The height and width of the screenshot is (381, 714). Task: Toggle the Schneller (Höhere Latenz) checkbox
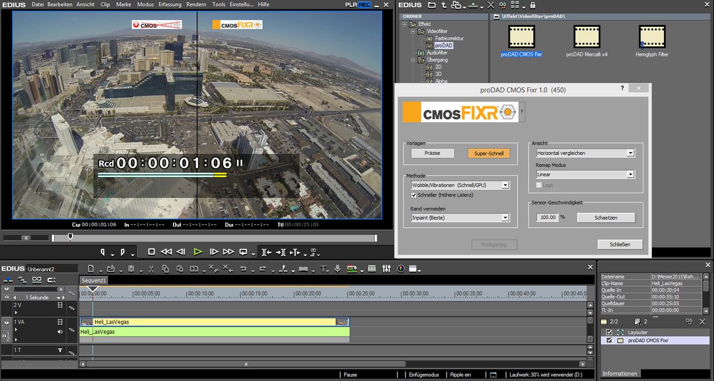(414, 195)
